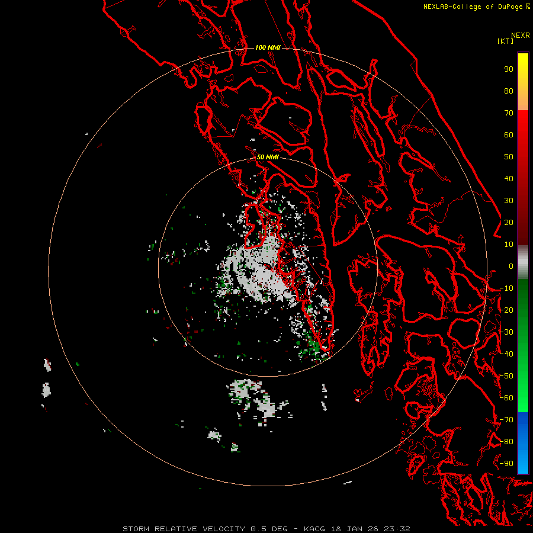Select the 40 value on velocity scale
Viewport: 533px width, 533px height.
tap(509, 179)
